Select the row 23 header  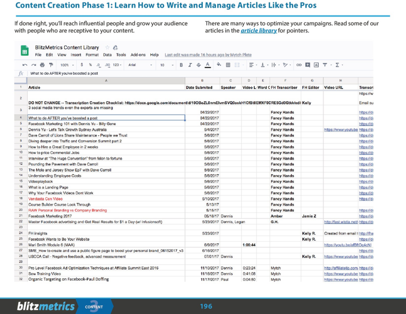coord(21,227)
